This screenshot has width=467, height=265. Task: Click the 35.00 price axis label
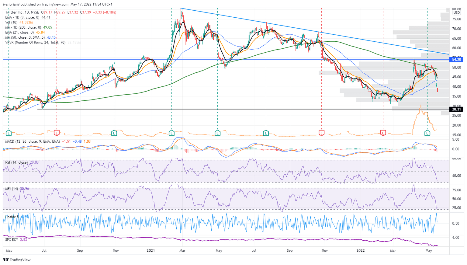tap(456, 96)
